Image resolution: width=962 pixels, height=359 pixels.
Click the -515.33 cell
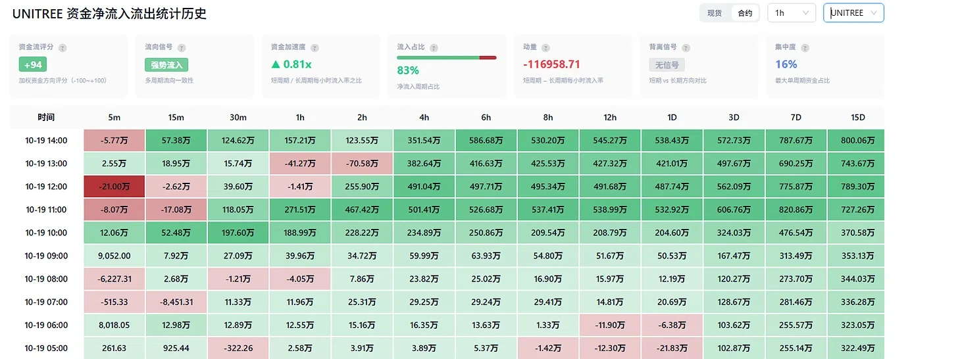click(114, 302)
